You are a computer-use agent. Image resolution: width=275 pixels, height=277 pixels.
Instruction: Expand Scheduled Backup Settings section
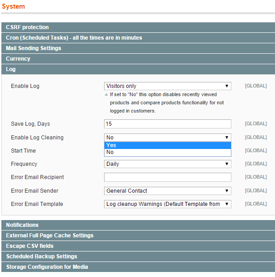click(x=138, y=256)
